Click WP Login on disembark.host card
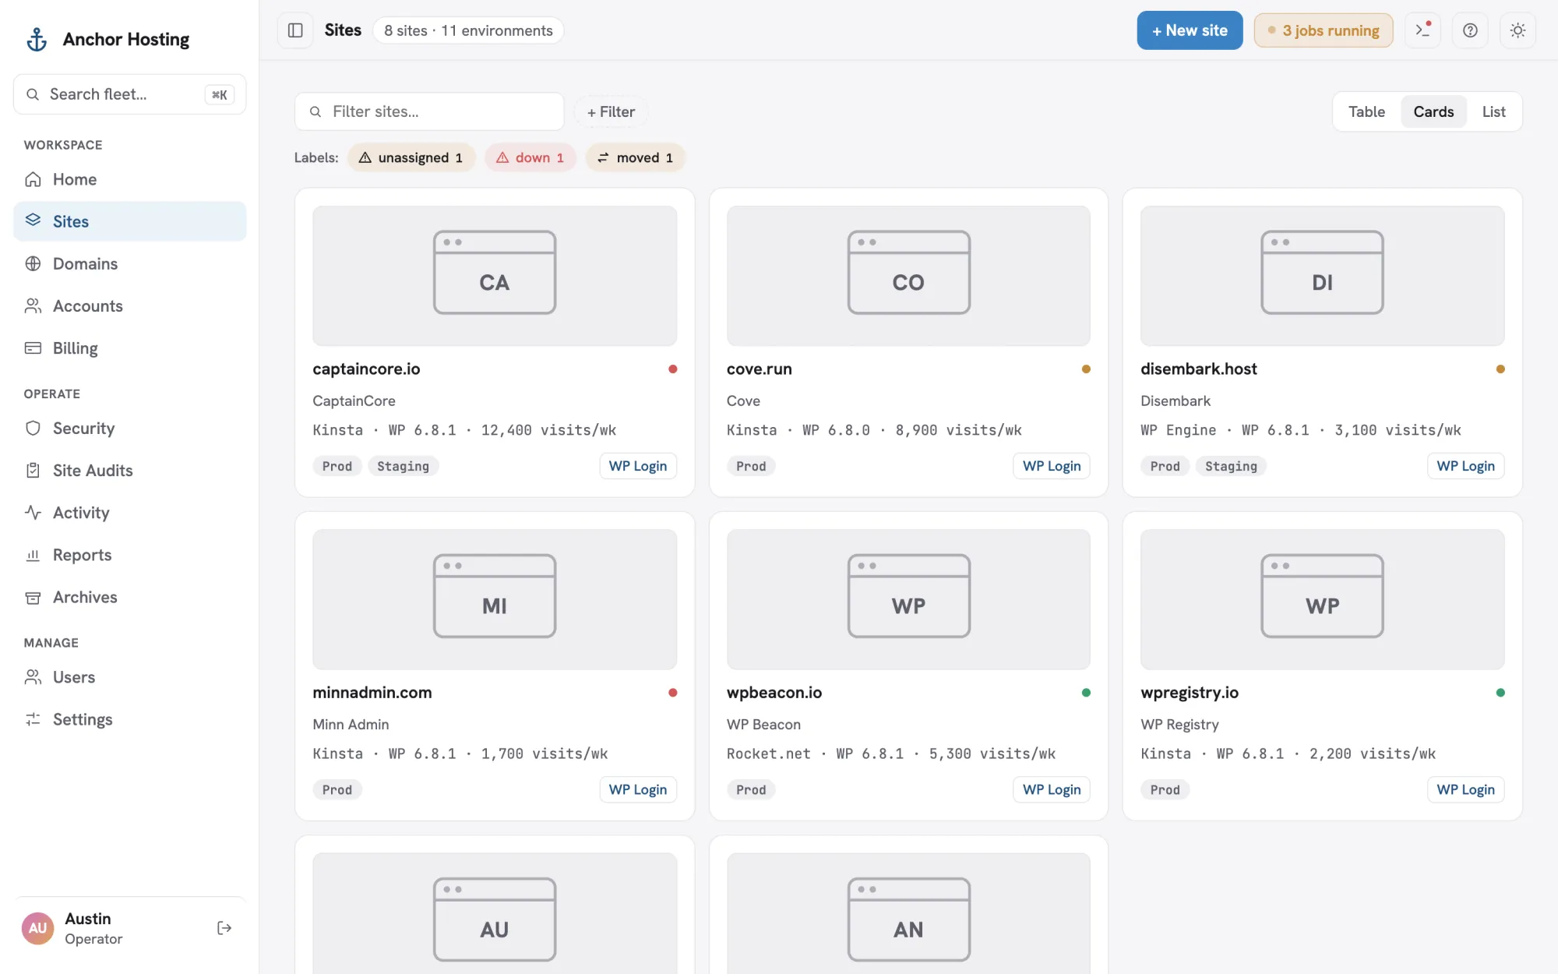1558x974 pixels. point(1465,466)
